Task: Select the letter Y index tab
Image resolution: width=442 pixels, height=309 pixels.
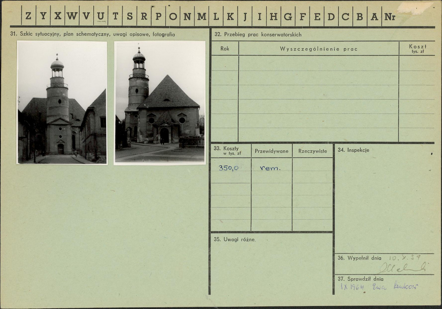Action: (x=43, y=16)
